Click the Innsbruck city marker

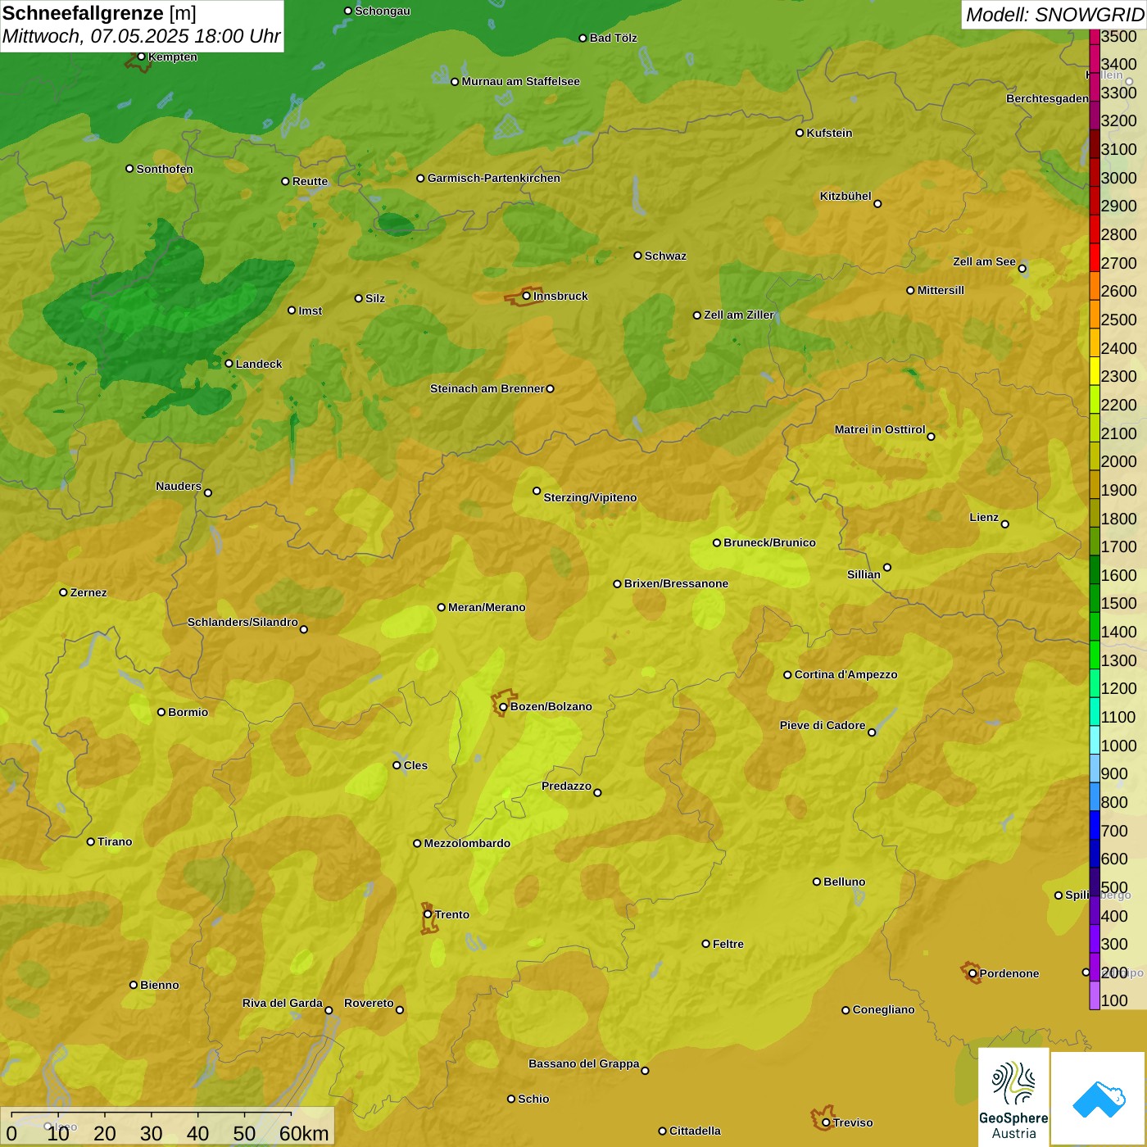(x=527, y=296)
